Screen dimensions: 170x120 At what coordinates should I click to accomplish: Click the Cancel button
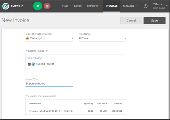point(131,21)
